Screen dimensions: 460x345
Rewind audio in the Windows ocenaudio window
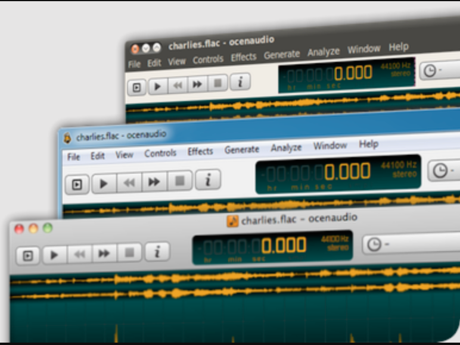pos(129,183)
